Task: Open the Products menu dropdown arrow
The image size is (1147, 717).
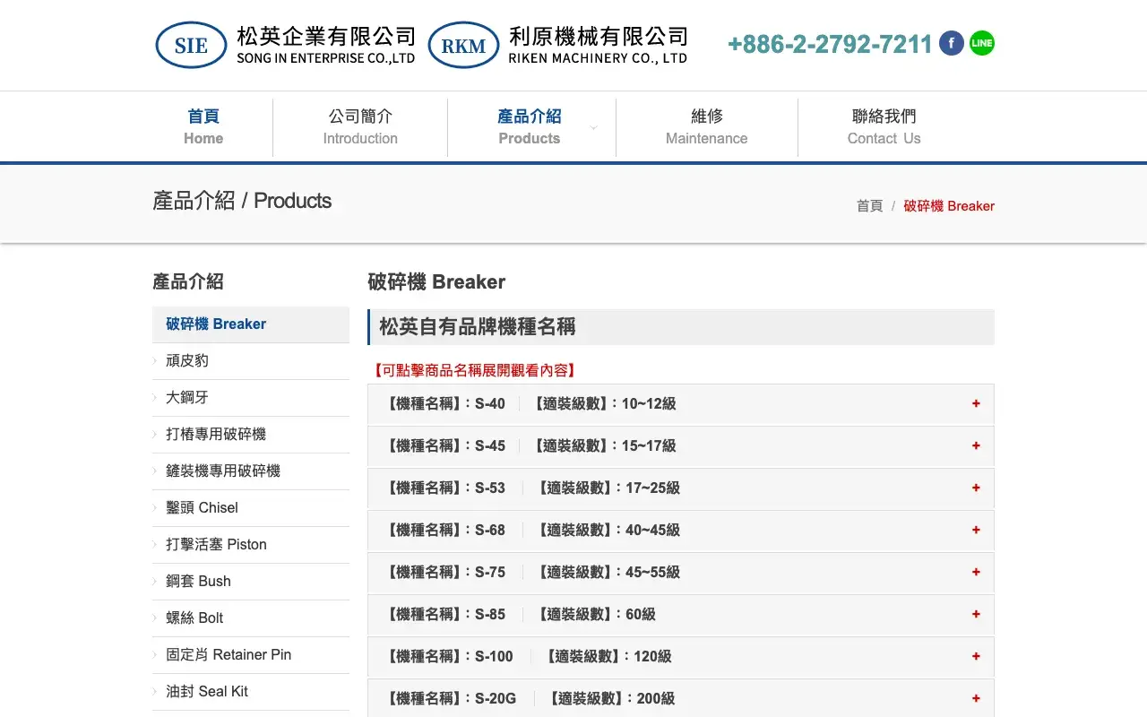Action: [593, 128]
